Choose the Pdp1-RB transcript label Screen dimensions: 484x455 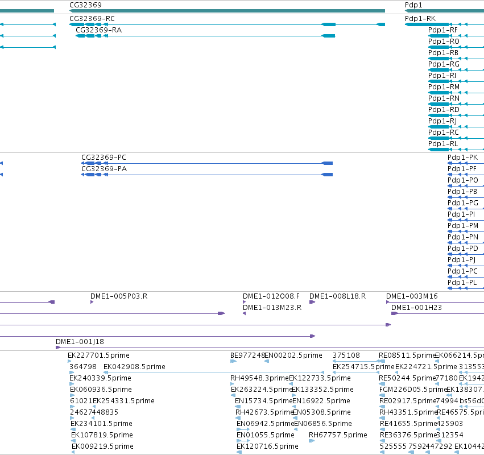click(x=443, y=53)
